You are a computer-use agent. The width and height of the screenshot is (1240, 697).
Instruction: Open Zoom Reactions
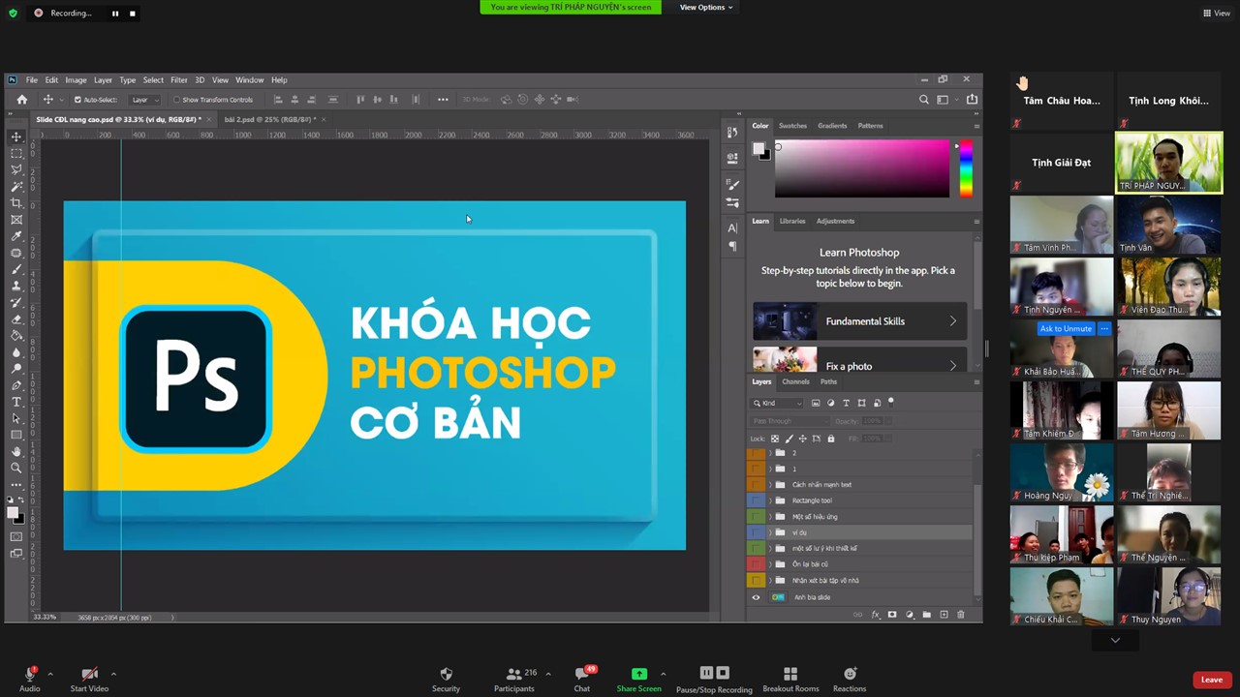click(x=850, y=678)
